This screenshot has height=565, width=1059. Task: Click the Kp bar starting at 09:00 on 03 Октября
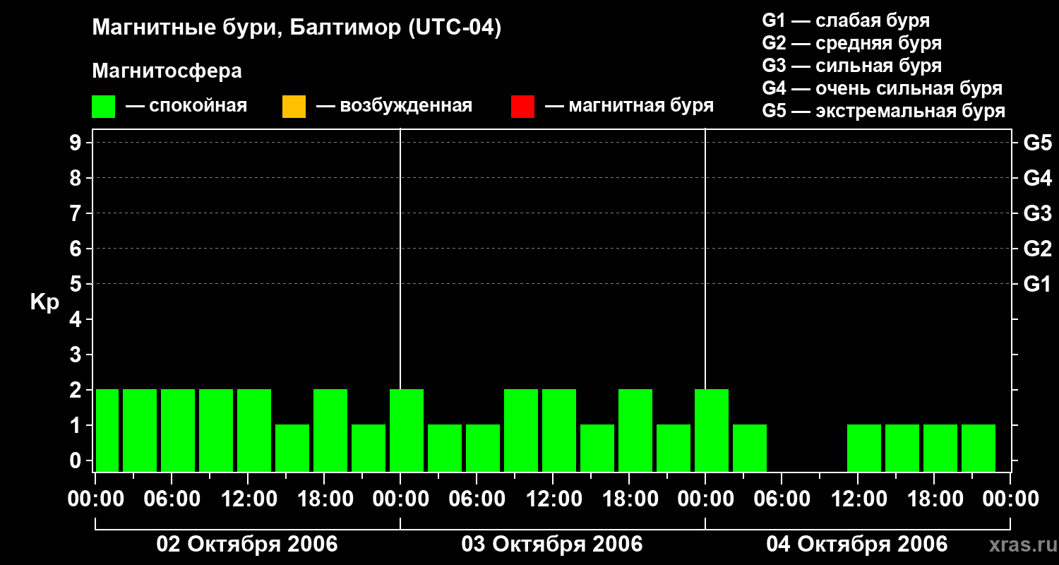(521, 430)
